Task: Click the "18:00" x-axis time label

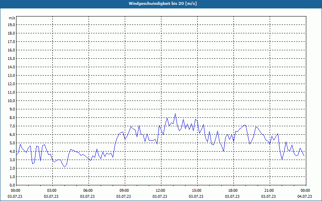Action: pyautogui.click(x=232, y=191)
